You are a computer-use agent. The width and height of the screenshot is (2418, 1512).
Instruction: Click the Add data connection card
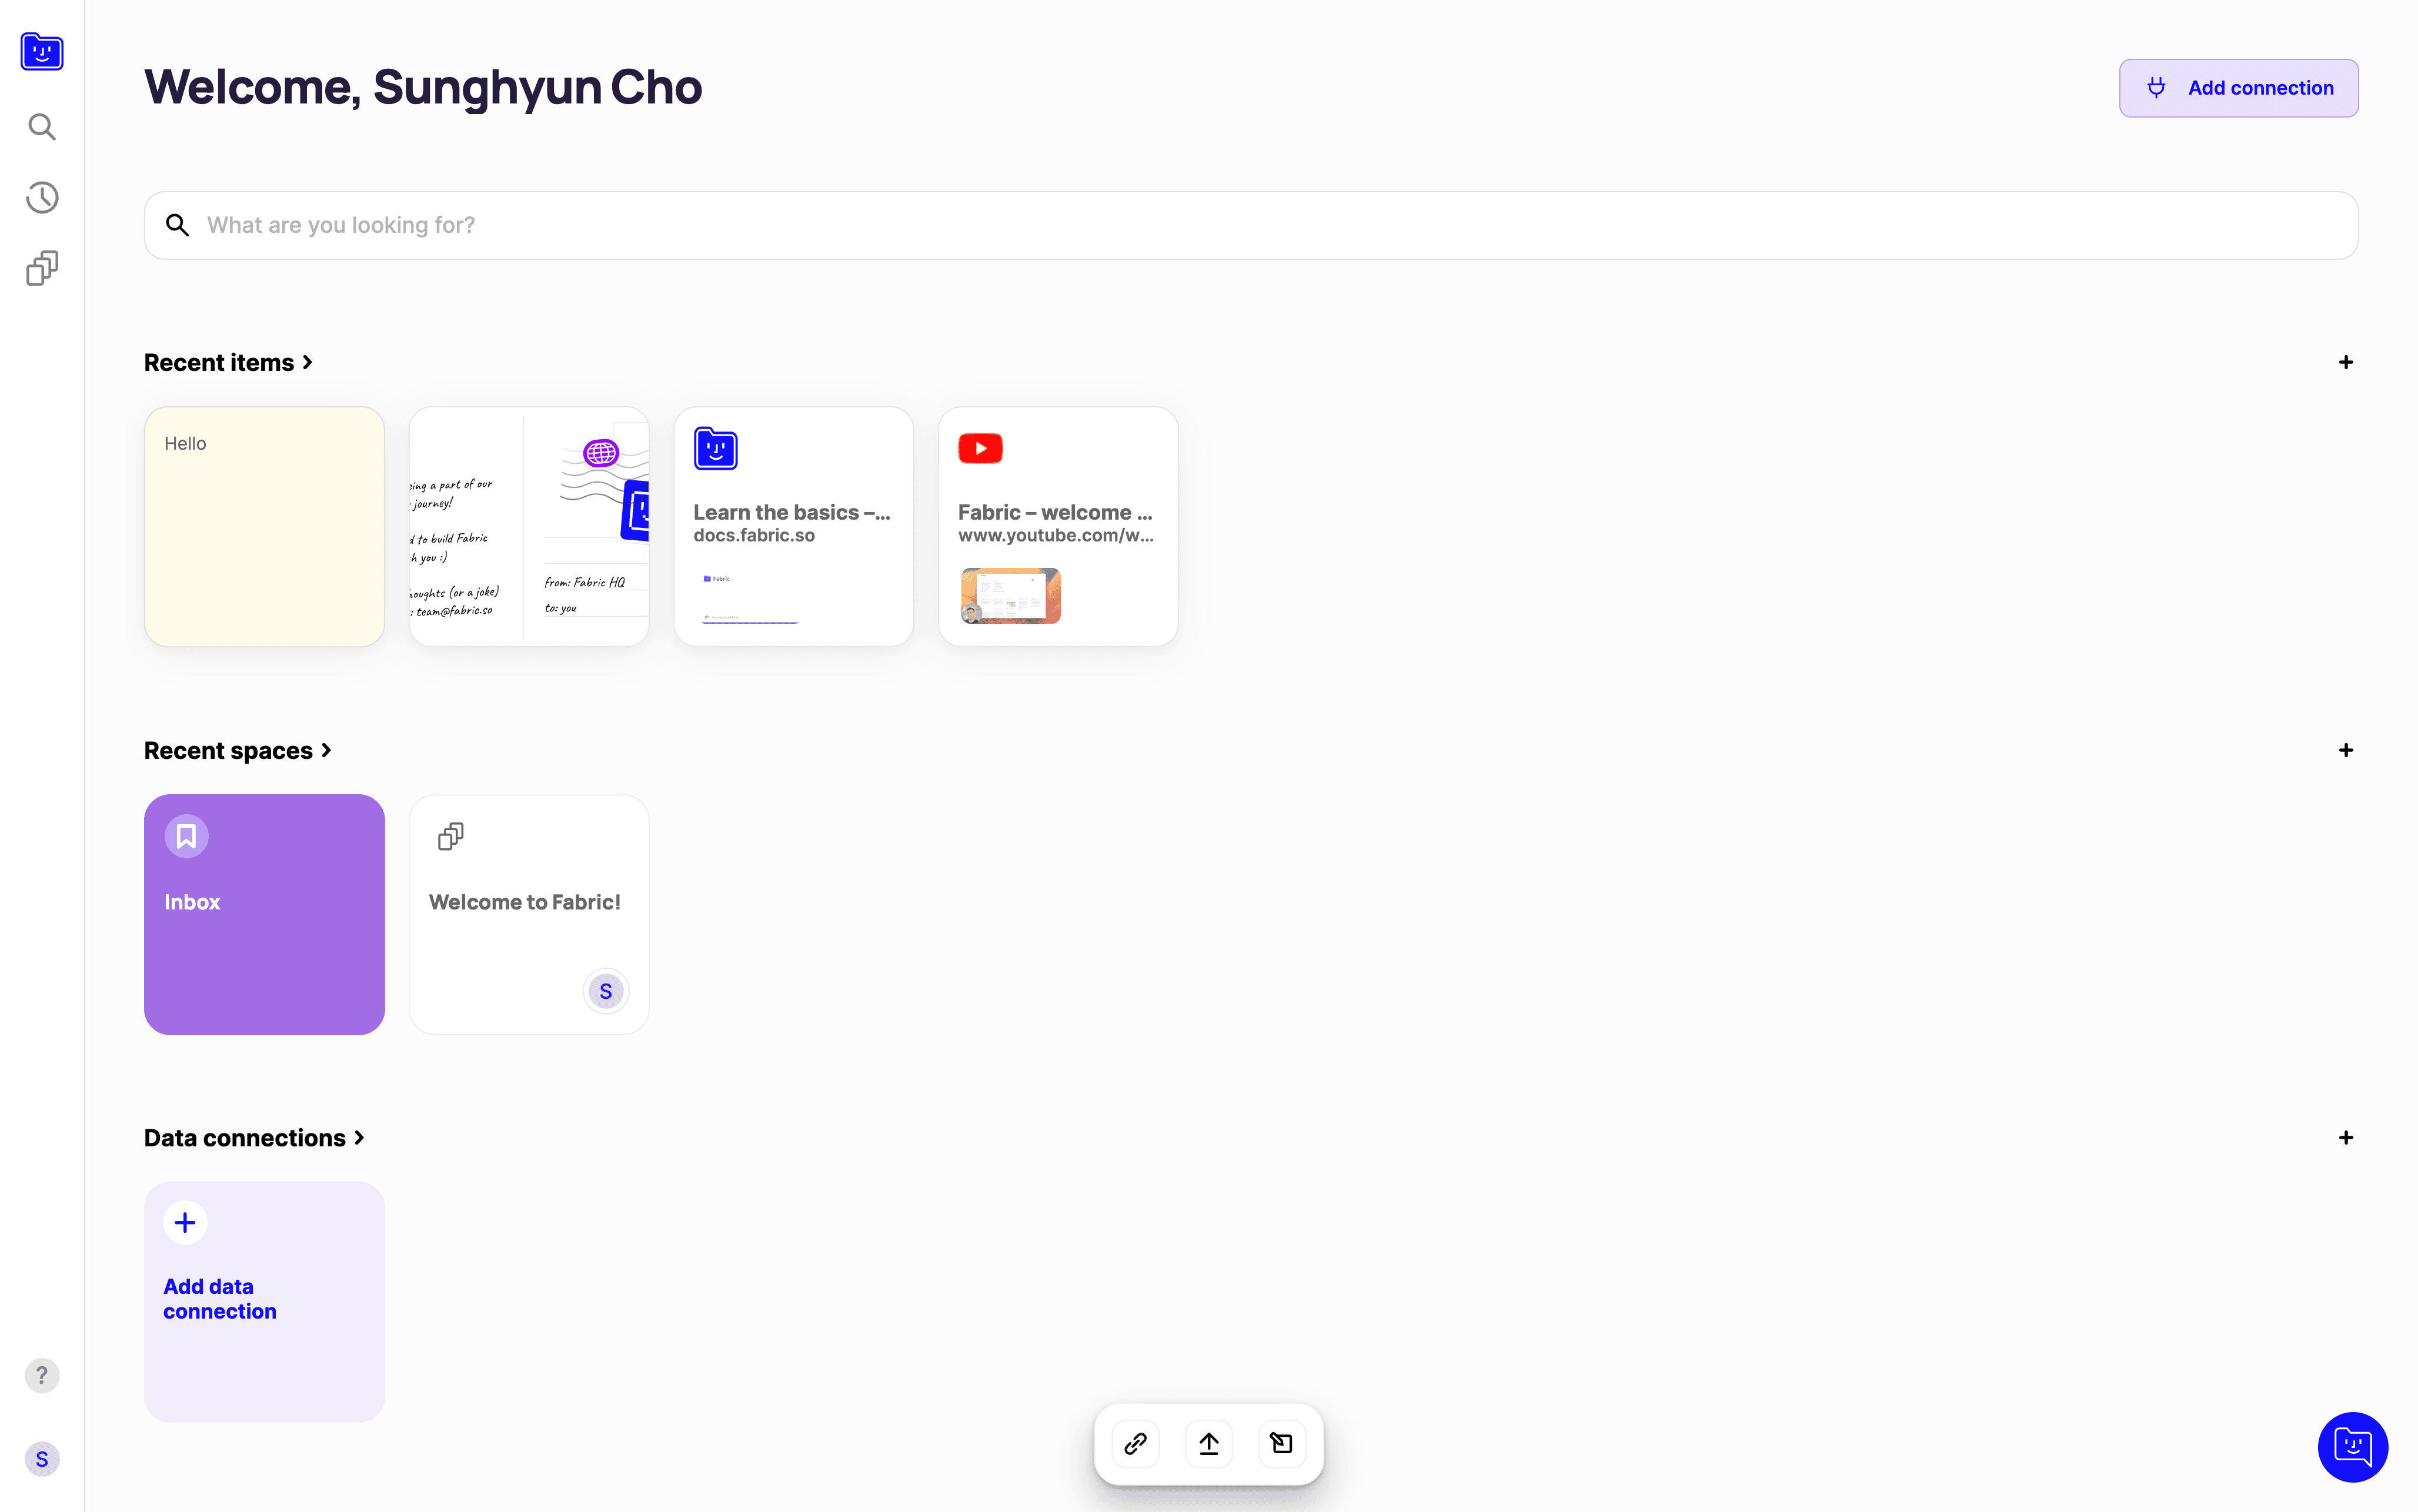click(x=264, y=1301)
